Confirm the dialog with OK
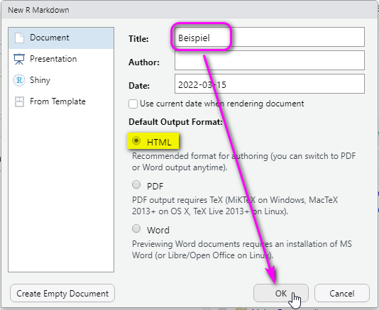Image resolution: width=379 pixels, height=310 pixels. 281,293
